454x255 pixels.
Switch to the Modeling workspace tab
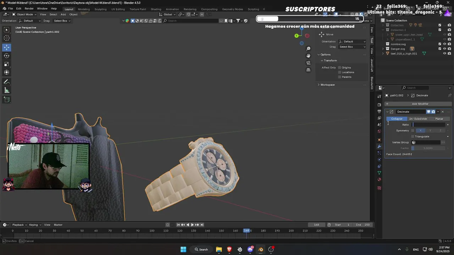[x=84, y=9]
